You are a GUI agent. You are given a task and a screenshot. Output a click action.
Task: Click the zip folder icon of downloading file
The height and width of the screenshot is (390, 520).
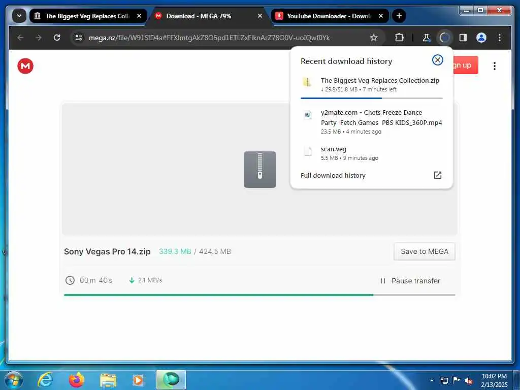click(307, 82)
